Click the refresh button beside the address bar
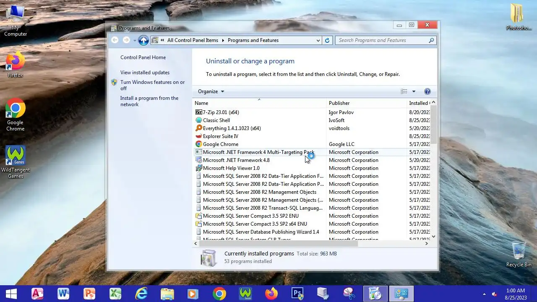Image resolution: width=537 pixels, height=302 pixels. pos(328,40)
